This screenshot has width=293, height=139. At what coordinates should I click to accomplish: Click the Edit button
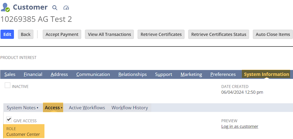tap(7, 34)
